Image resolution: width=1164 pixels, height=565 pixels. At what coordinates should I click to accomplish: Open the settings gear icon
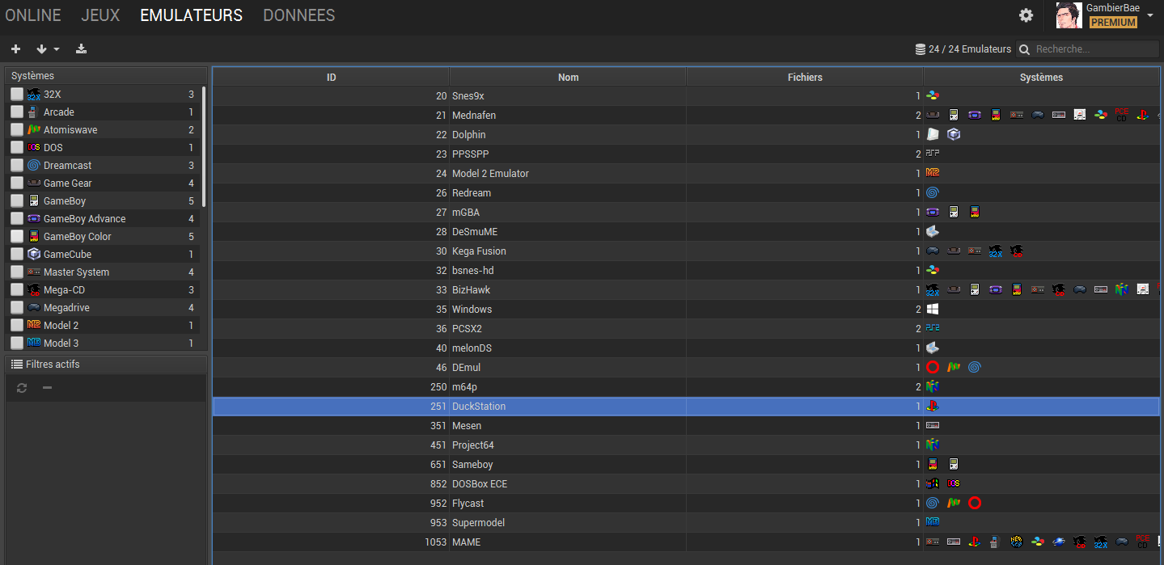pyautogui.click(x=1026, y=15)
